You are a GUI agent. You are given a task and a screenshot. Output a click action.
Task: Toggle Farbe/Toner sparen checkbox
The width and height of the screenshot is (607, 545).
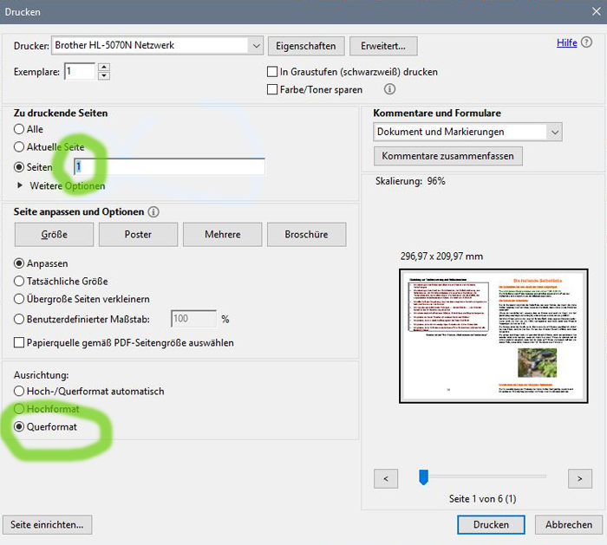pyautogui.click(x=272, y=89)
